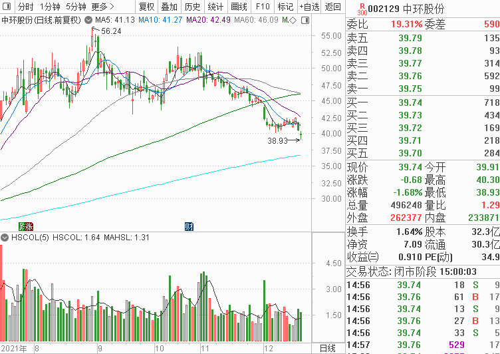Viewport: 500px width, 354px height.
Task: Select 买五 price 39.70
Action: tap(410, 154)
